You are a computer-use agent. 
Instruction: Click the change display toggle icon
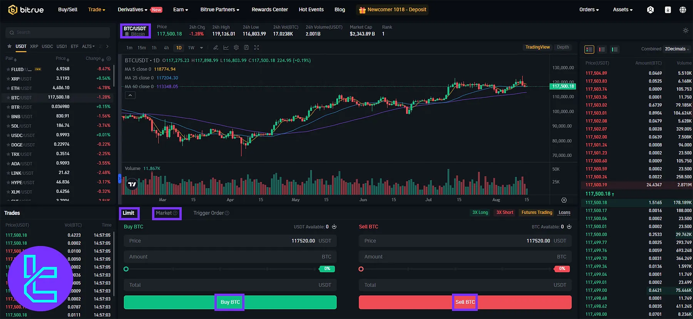[x=109, y=58]
